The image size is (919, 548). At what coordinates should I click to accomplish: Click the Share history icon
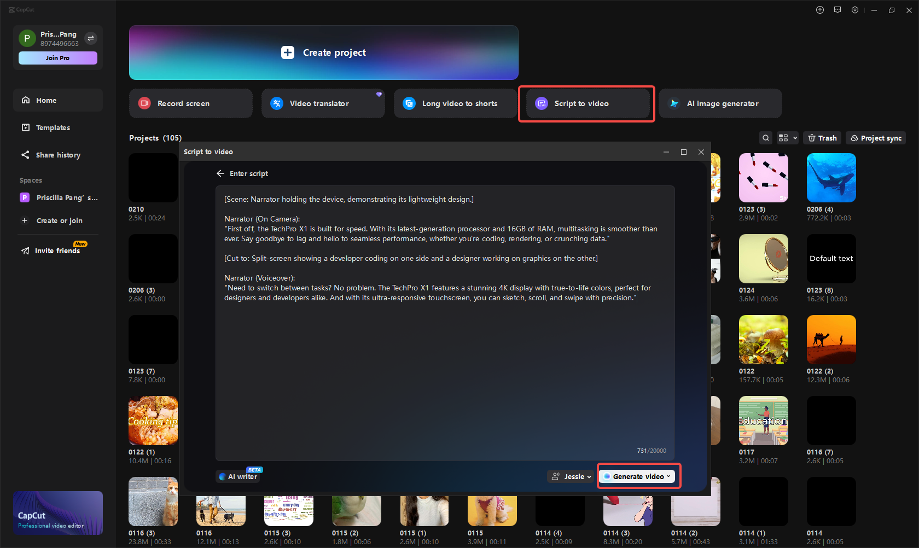(26, 155)
